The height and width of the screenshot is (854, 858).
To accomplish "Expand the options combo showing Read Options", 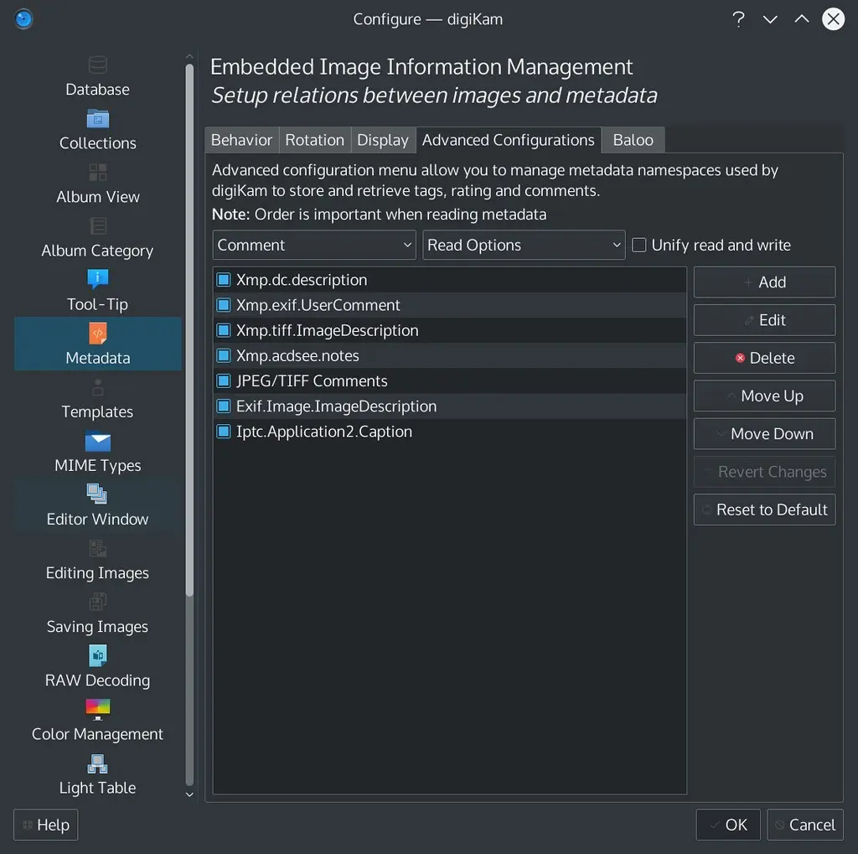I will 524,245.
